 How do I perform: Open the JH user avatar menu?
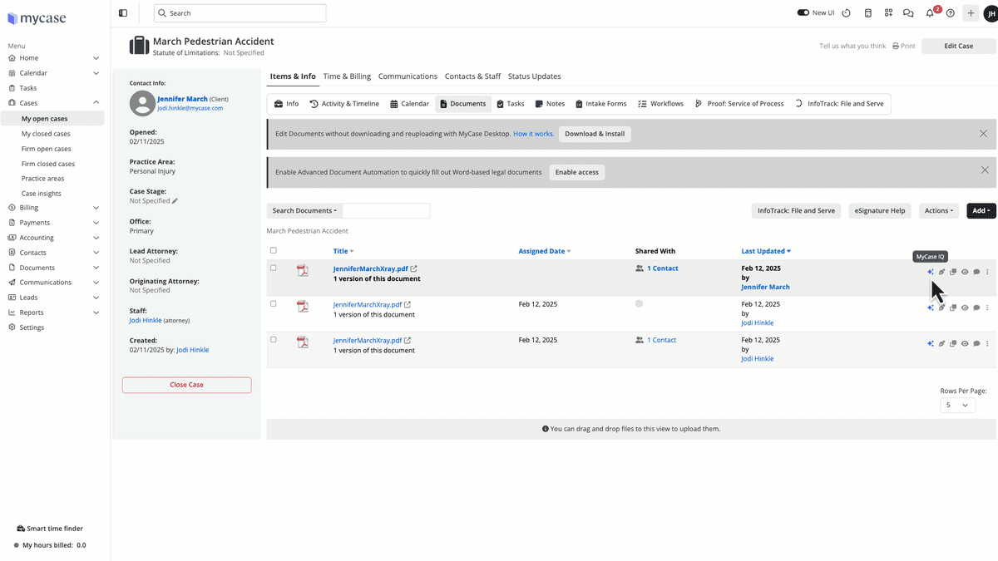[x=990, y=13]
